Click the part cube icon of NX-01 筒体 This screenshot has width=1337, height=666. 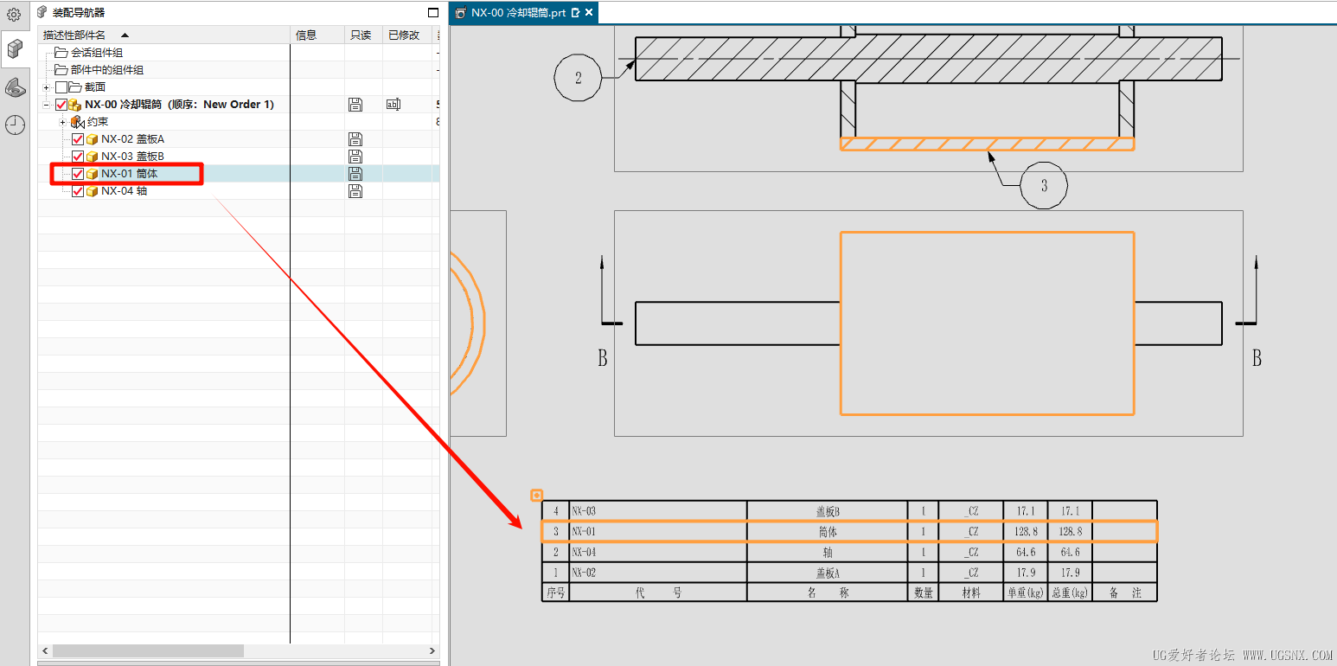point(92,174)
